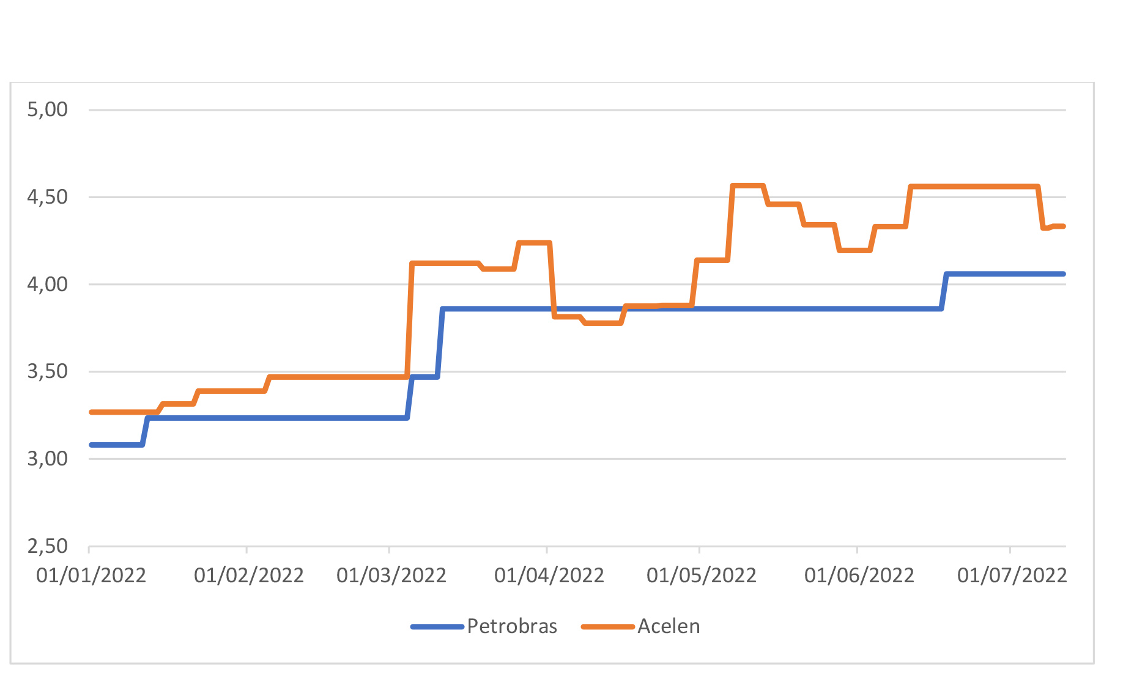
Task: Select the 3,00 y-axis label
Action: click(x=47, y=459)
